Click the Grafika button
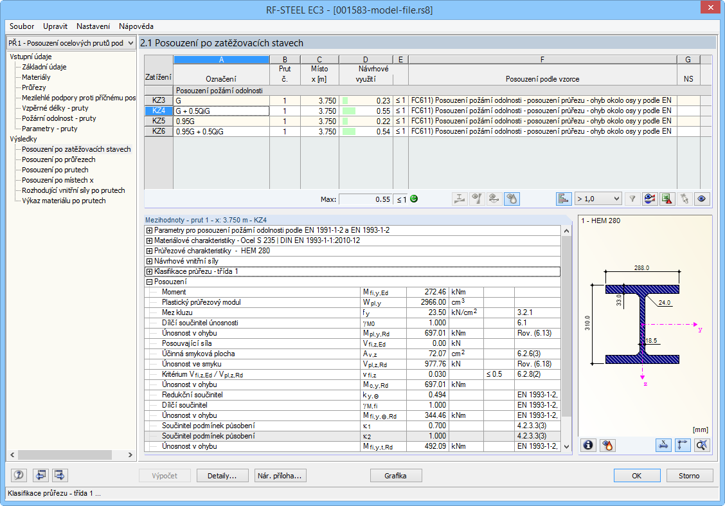The width and height of the screenshot is (725, 506). click(396, 476)
